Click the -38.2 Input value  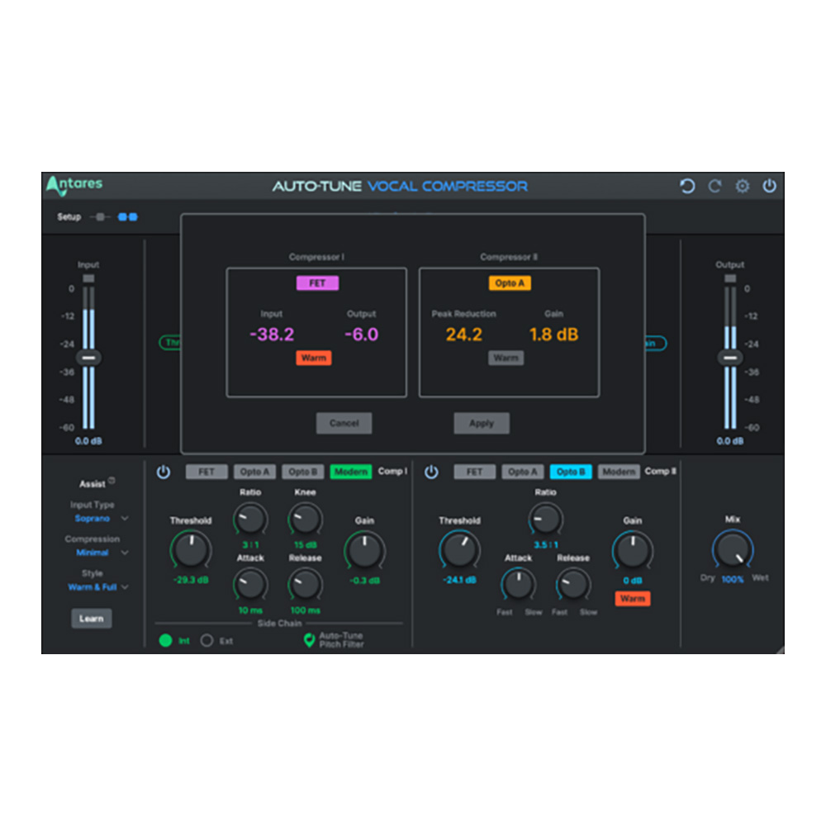pyautogui.click(x=272, y=335)
